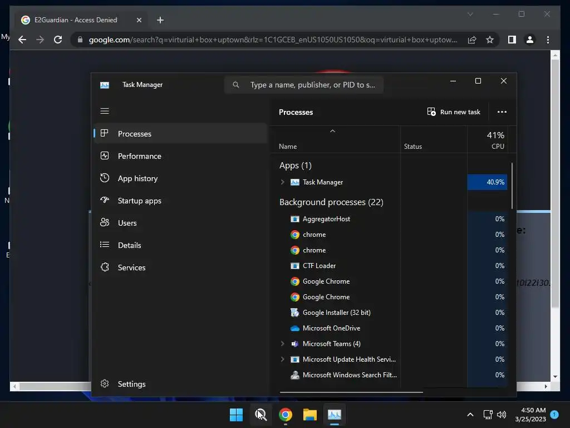The height and width of the screenshot is (428, 570).
Task: Expand Microsoft Teams (4) process group
Action: pos(282,343)
